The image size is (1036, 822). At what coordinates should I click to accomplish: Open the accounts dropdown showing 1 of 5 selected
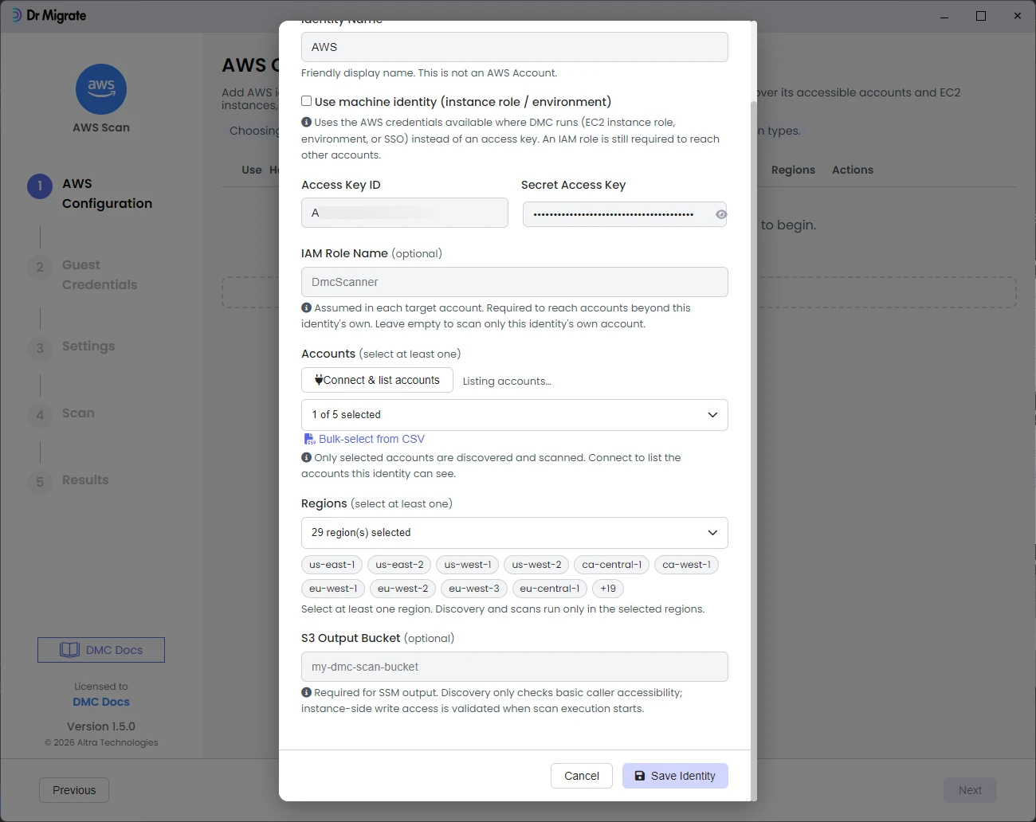pos(515,415)
